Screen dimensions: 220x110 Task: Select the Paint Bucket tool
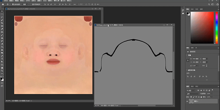pos(2,47)
